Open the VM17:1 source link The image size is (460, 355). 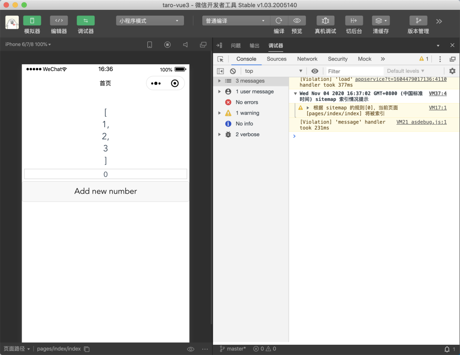(438, 108)
